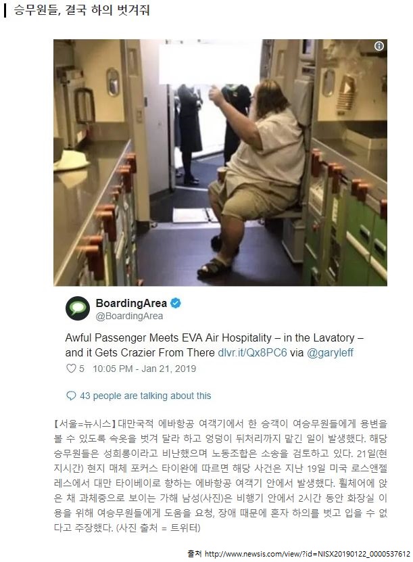Open the embedded airplane galley photo

(x=220, y=162)
